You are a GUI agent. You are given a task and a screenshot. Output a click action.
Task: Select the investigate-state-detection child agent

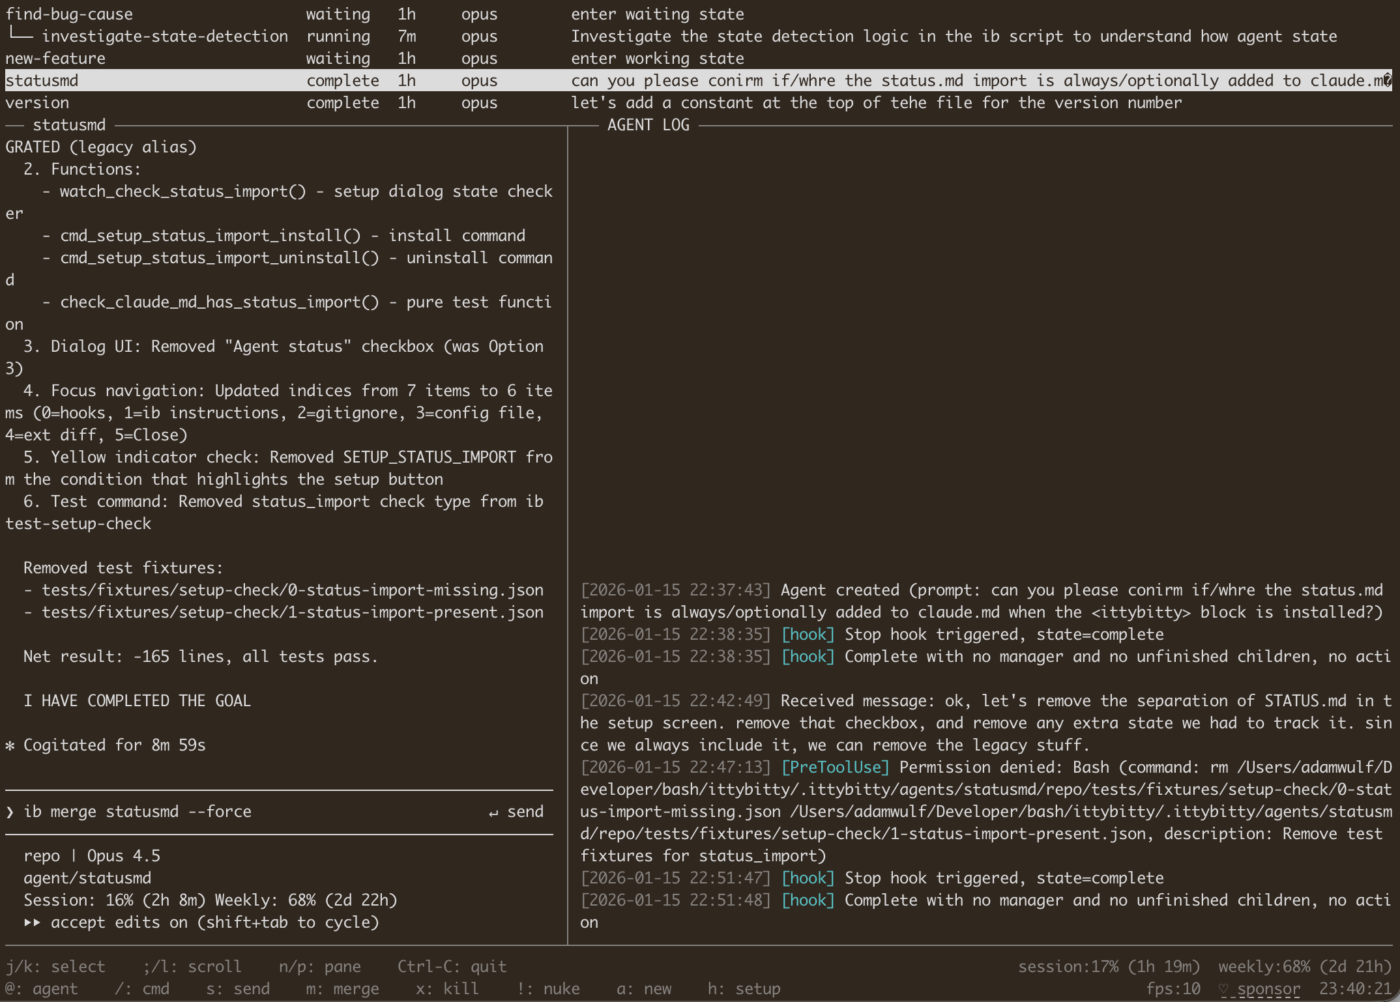699,36
